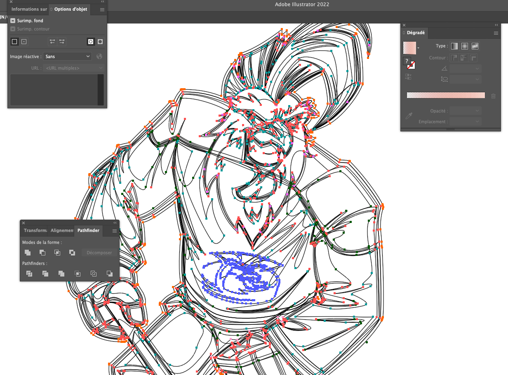Screen dimensions: 508x375
Task: Select the non-zero winding fill rule
Action: point(91,42)
